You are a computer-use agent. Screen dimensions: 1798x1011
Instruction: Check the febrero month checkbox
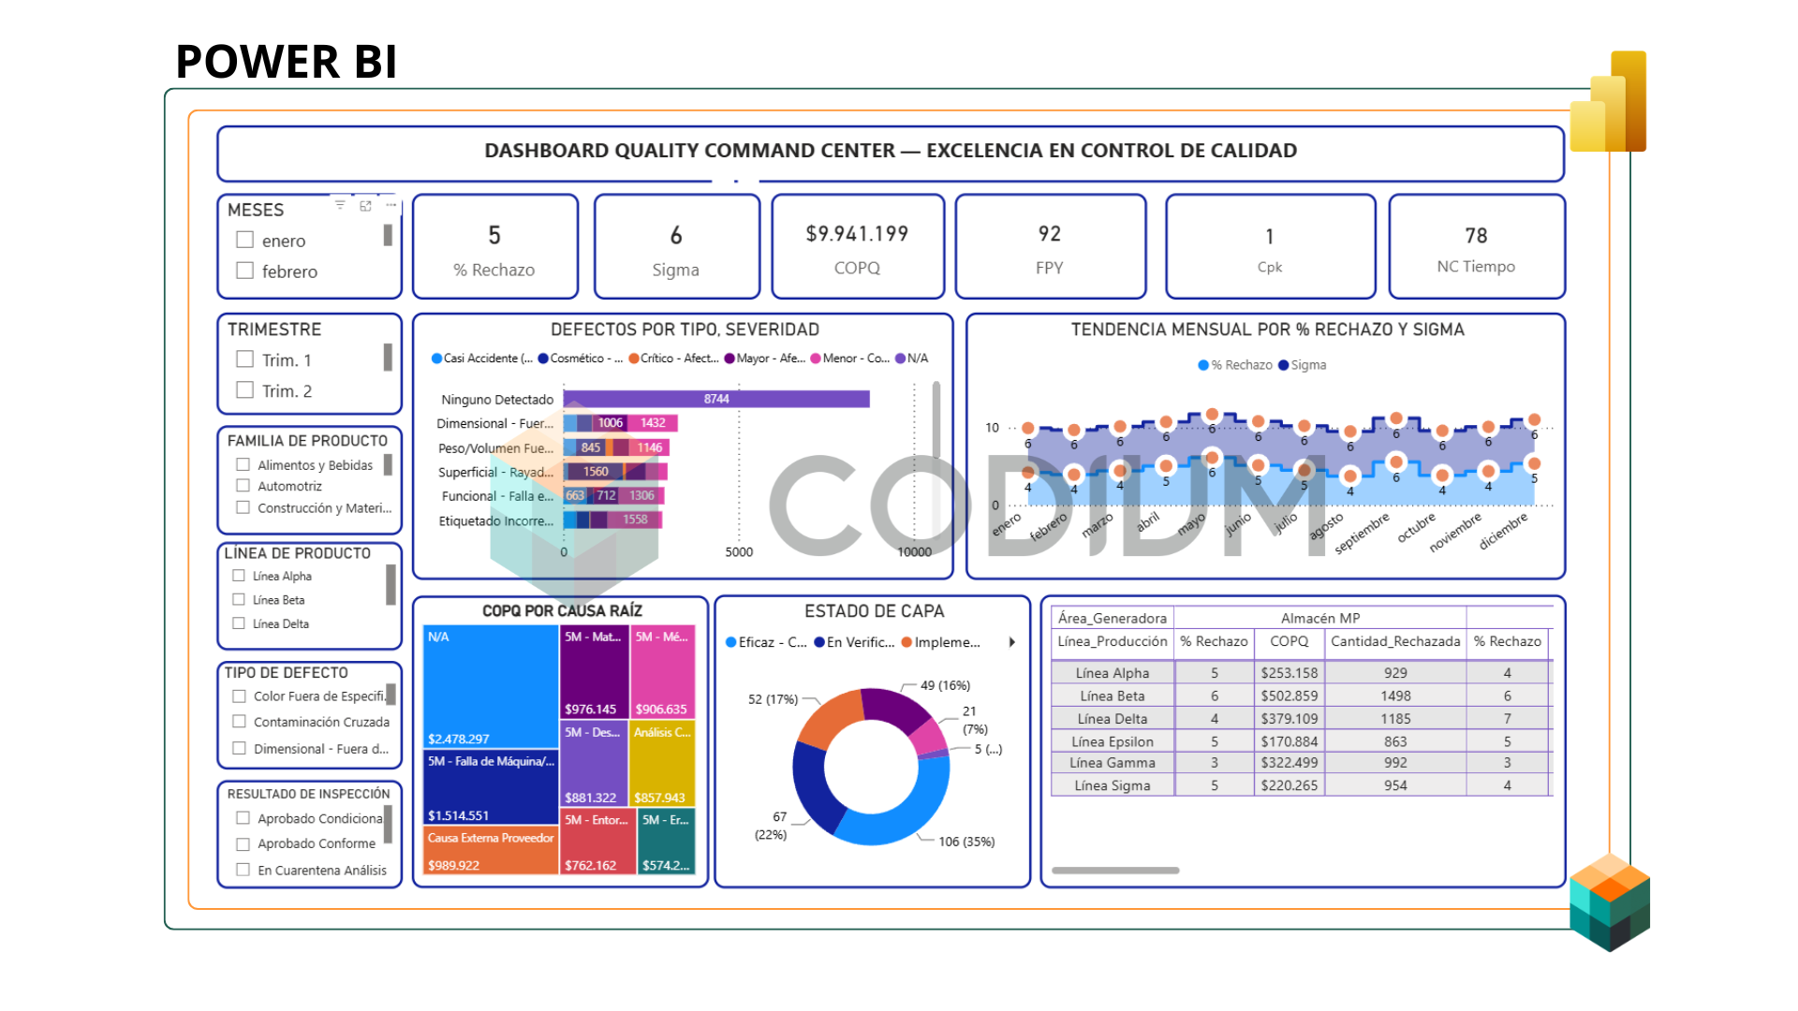tap(245, 271)
